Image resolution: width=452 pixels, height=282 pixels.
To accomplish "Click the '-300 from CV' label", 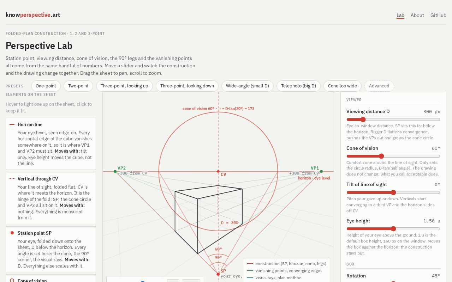I will [132, 173].
